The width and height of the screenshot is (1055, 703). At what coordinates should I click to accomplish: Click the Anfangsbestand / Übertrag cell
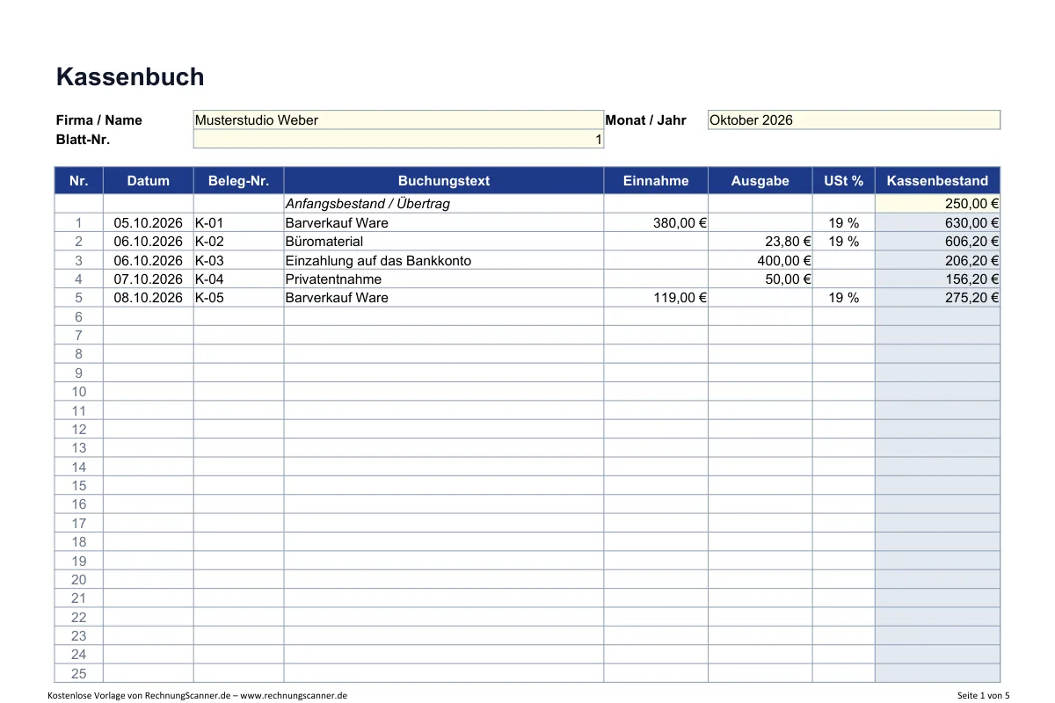coord(444,204)
